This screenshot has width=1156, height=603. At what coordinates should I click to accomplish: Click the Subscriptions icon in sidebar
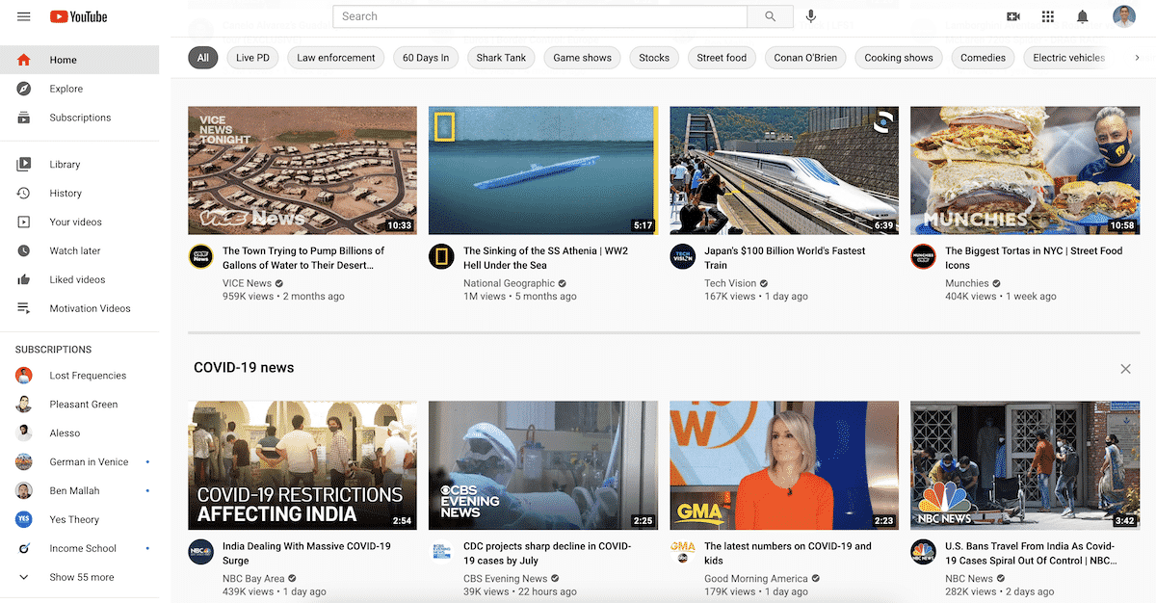click(24, 118)
